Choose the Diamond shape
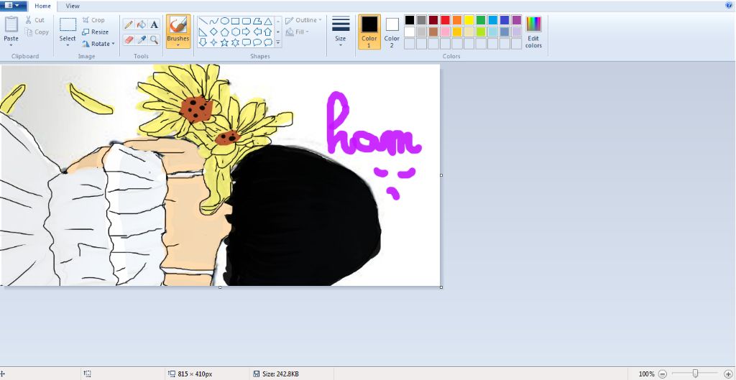Image resolution: width=736 pixels, height=380 pixels. (214, 32)
